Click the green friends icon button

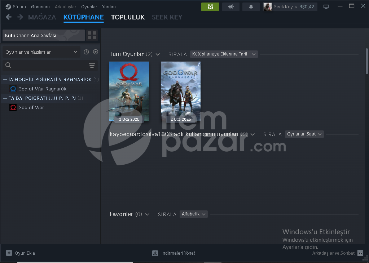pyautogui.click(x=210, y=7)
